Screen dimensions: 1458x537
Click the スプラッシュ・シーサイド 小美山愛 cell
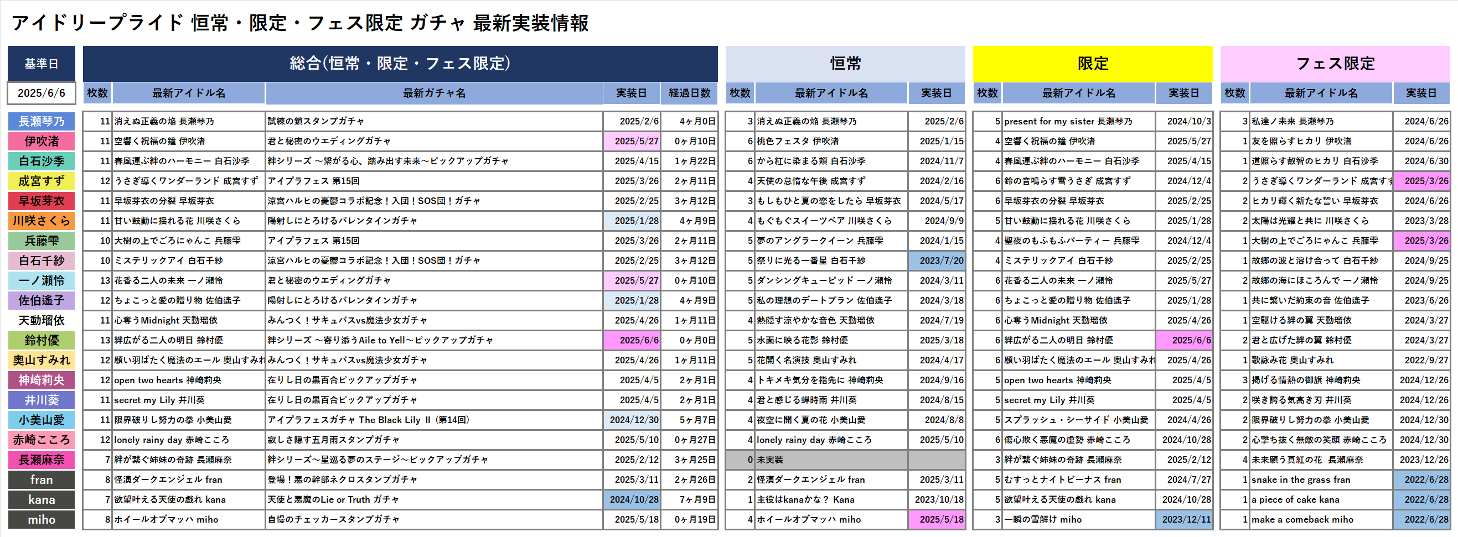pos(1078,420)
